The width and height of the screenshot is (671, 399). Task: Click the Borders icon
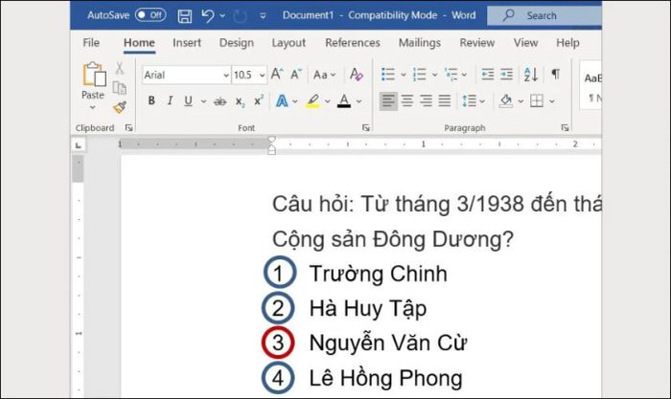point(537,101)
